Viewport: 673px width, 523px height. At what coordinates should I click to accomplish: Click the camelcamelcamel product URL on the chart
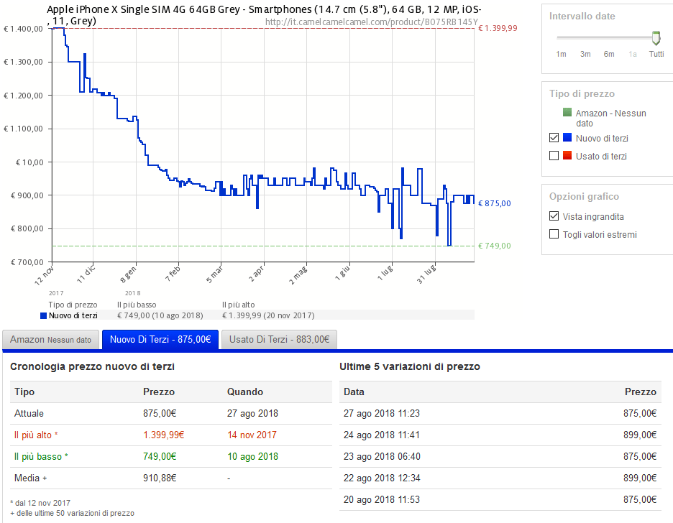coord(371,22)
